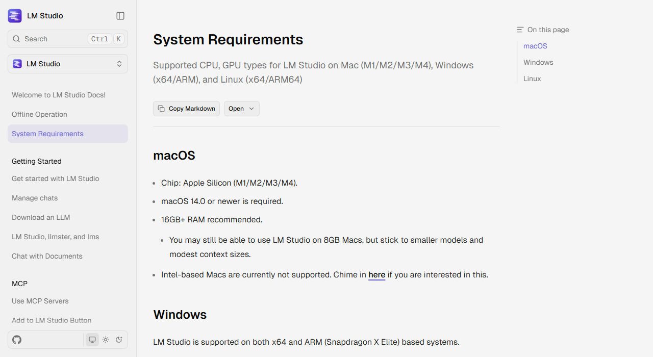653x357 pixels.
Task: Click the K shortcut key badge
Action: pyautogui.click(x=118, y=39)
